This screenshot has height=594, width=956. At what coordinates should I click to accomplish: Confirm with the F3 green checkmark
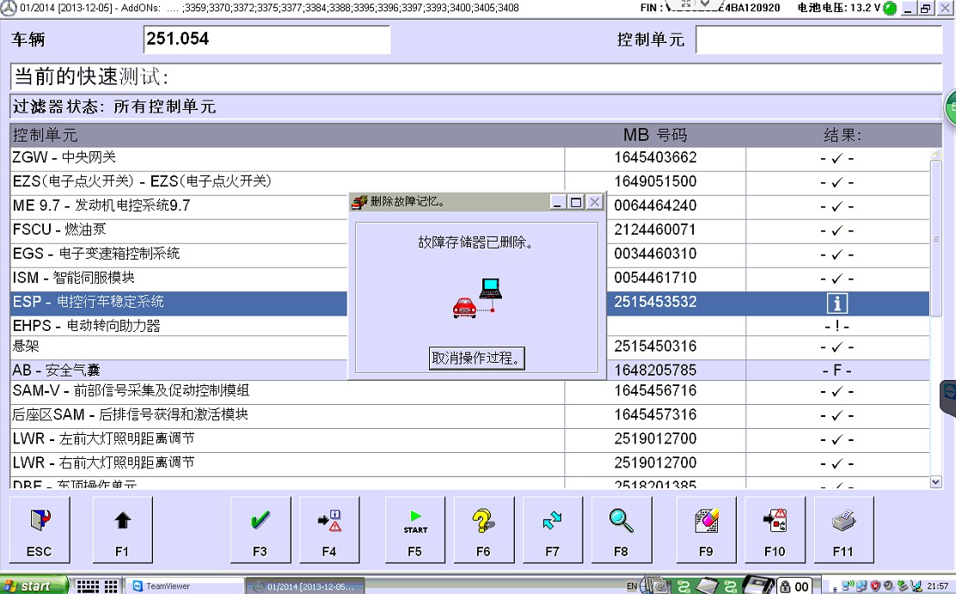pyautogui.click(x=260, y=529)
